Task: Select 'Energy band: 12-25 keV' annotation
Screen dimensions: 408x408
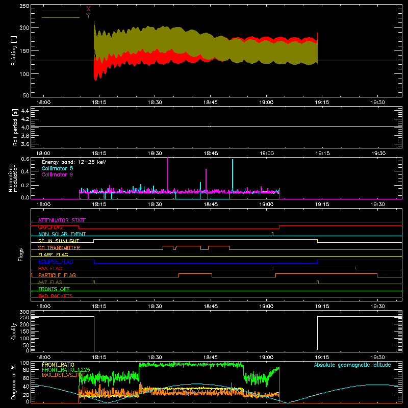Action: [x=74, y=162]
